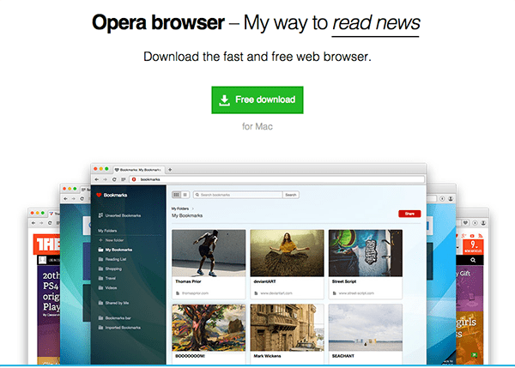Open Unsorted Bookmarks in the sidebar
515x368 pixels.
pyautogui.click(x=119, y=215)
